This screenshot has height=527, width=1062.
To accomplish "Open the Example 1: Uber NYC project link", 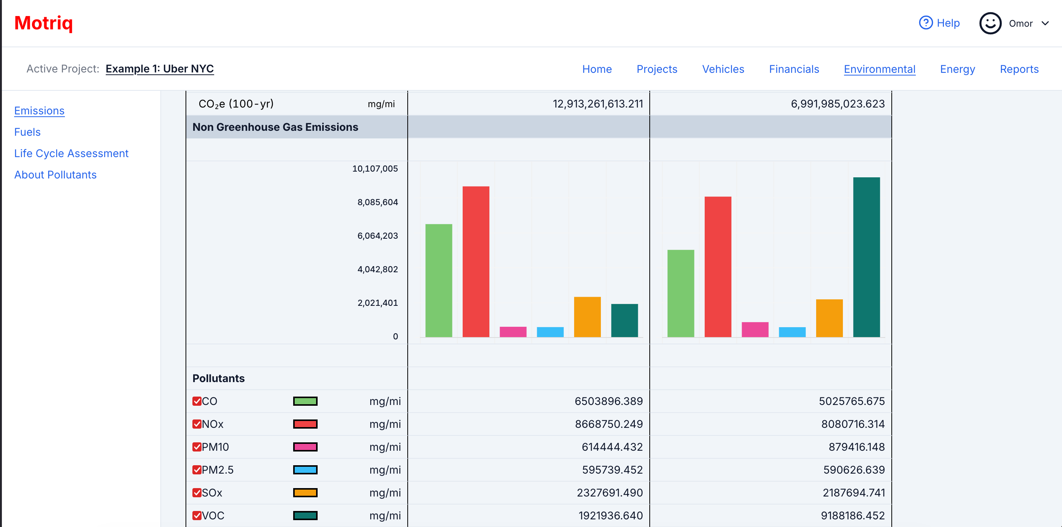I will tap(160, 69).
